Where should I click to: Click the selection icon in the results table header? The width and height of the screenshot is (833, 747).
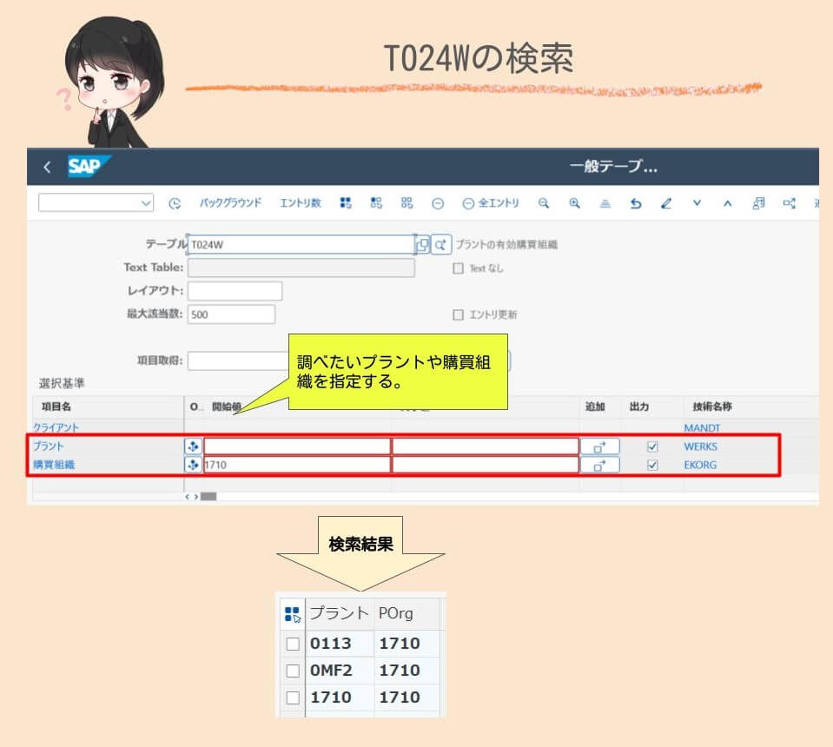click(x=291, y=612)
